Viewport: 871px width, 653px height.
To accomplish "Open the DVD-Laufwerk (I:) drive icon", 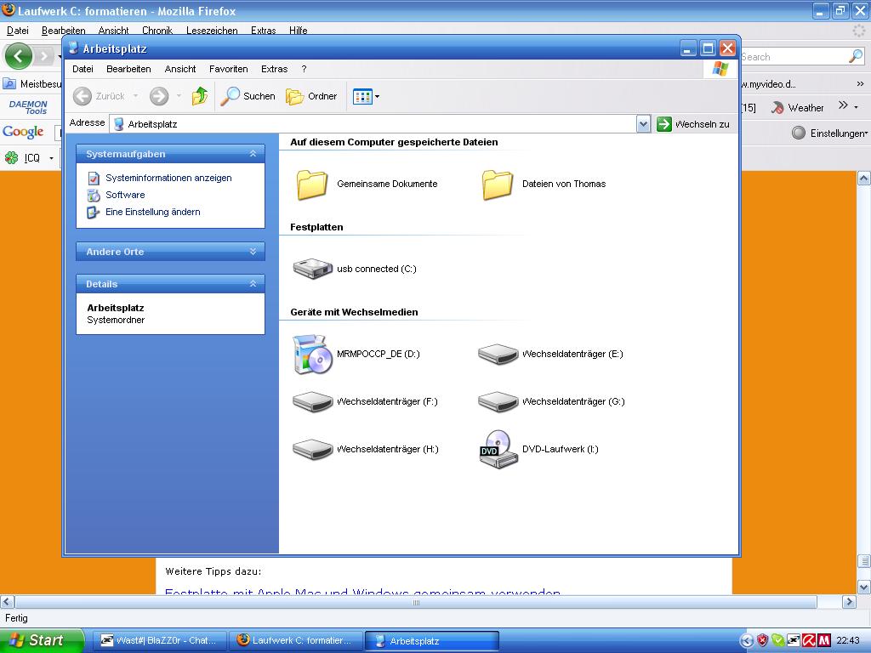I will 498,449.
